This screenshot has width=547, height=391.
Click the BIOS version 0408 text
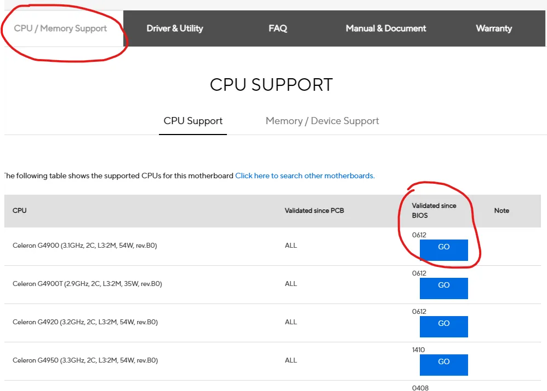pyautogui.click(x=420, y=387)
